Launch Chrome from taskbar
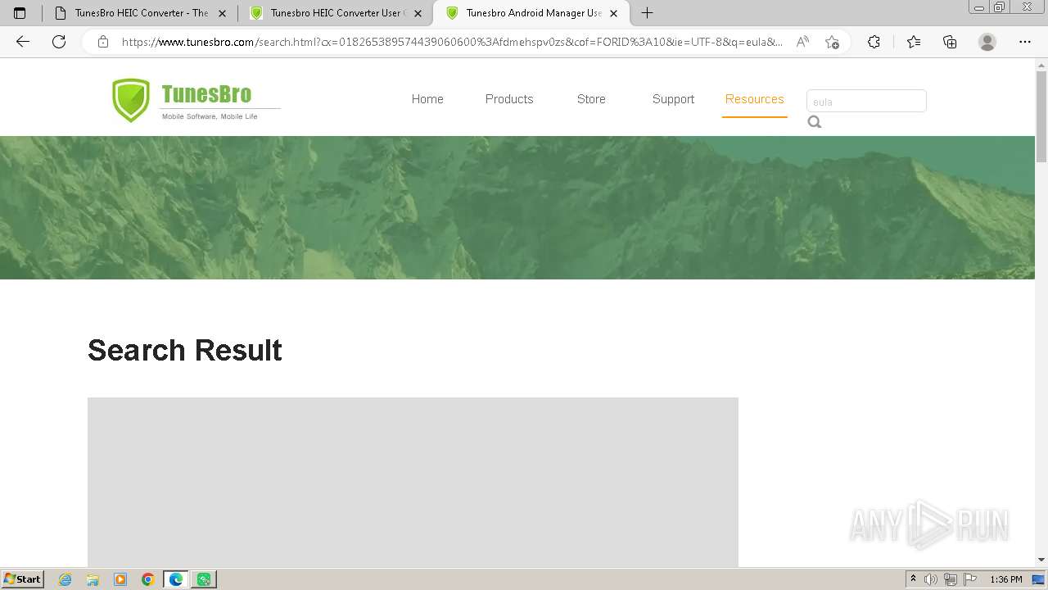Viewport: 1048px width, 590px height. click(x=148, y=579)
